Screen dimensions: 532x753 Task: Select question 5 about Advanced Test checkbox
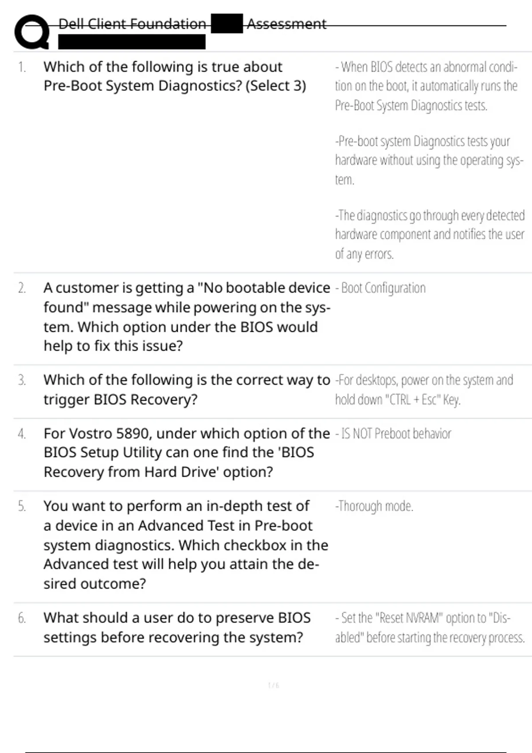[185, 545]
